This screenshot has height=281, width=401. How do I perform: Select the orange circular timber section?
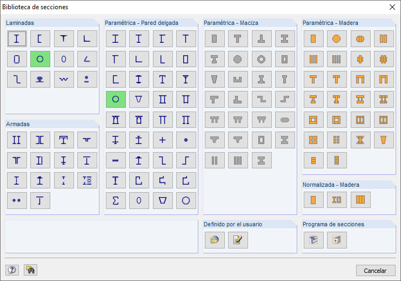click(x=337, y=38)
